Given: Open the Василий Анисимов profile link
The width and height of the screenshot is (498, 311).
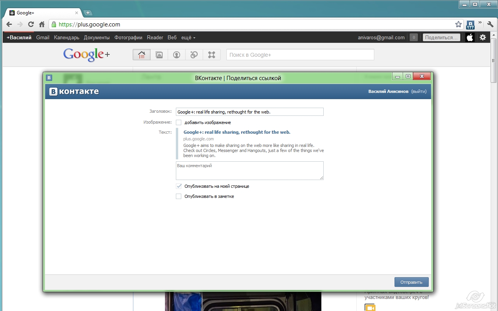Looking at the screenshot, I should (x=388, y=92).
